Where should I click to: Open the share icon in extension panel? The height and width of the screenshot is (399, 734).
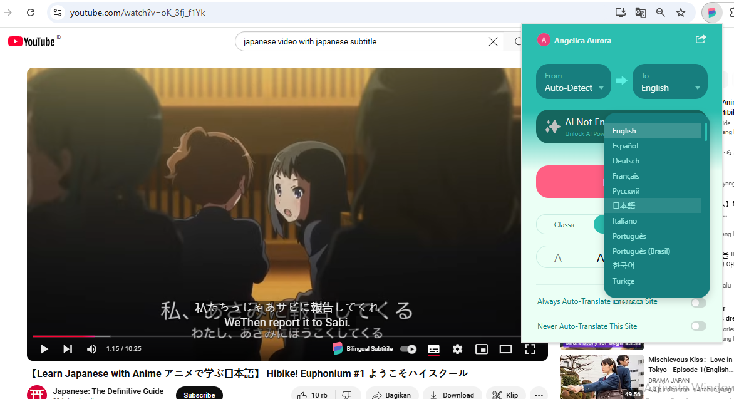click(700, 39)
